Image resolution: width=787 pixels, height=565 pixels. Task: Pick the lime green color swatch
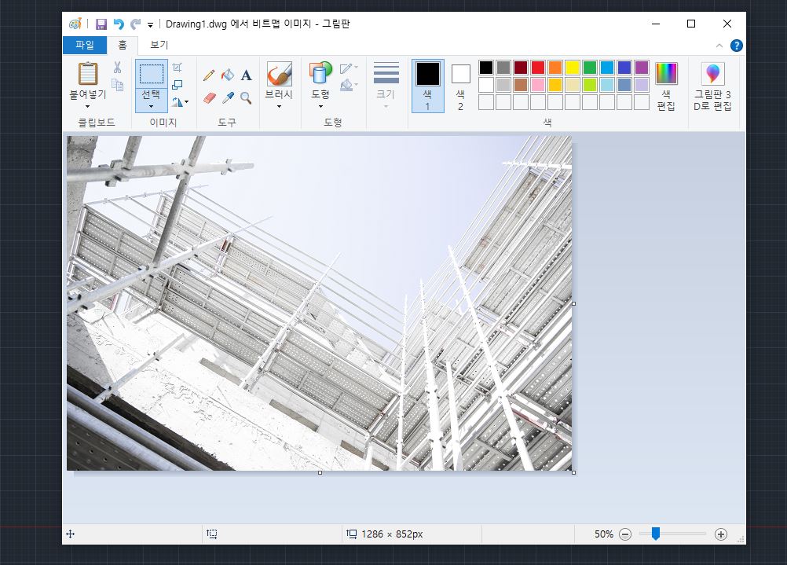(x=590, y=84)
